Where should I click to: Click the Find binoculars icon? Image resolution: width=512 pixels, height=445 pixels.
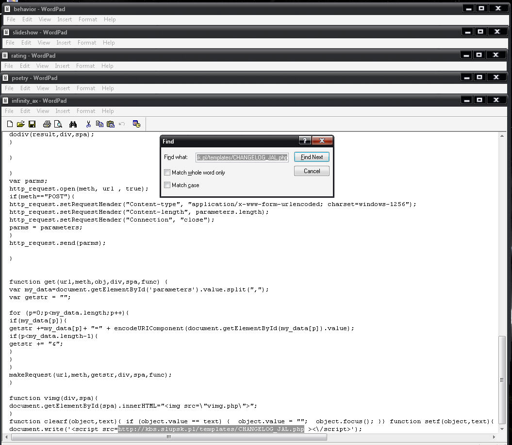tap(73, 124)
